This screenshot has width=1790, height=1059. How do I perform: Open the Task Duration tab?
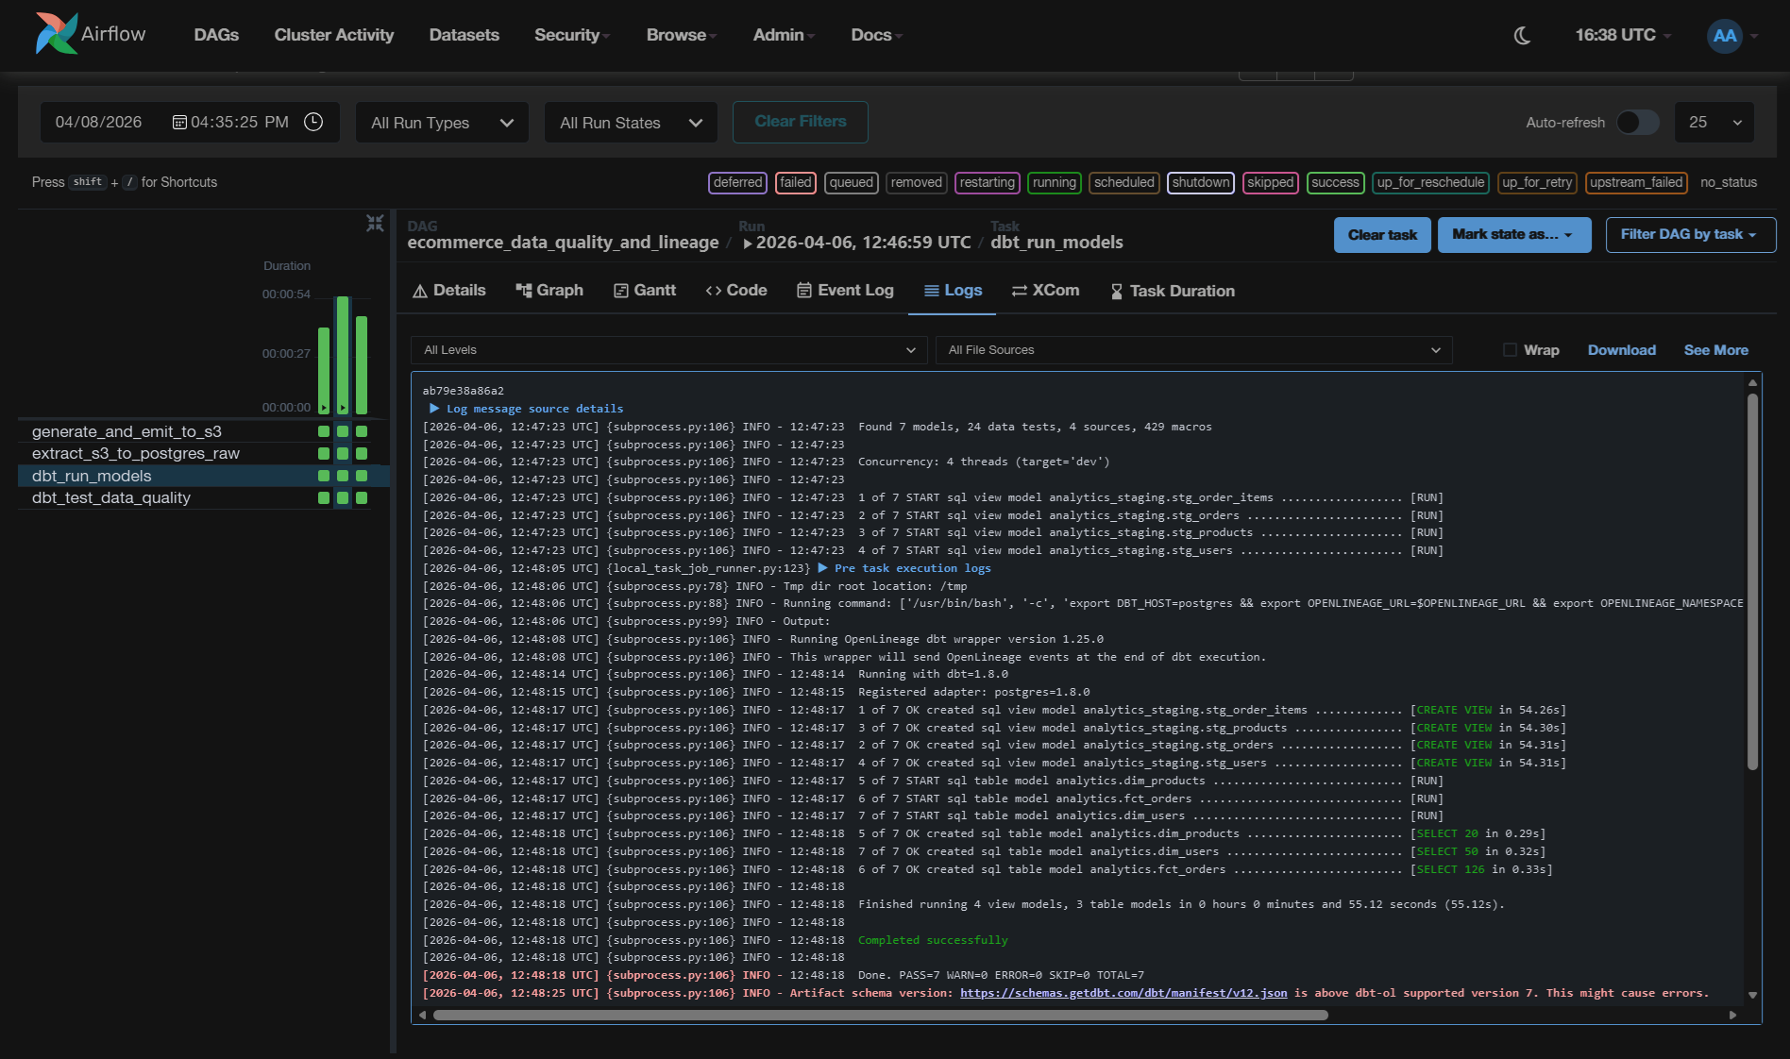tap(1173, 291)
